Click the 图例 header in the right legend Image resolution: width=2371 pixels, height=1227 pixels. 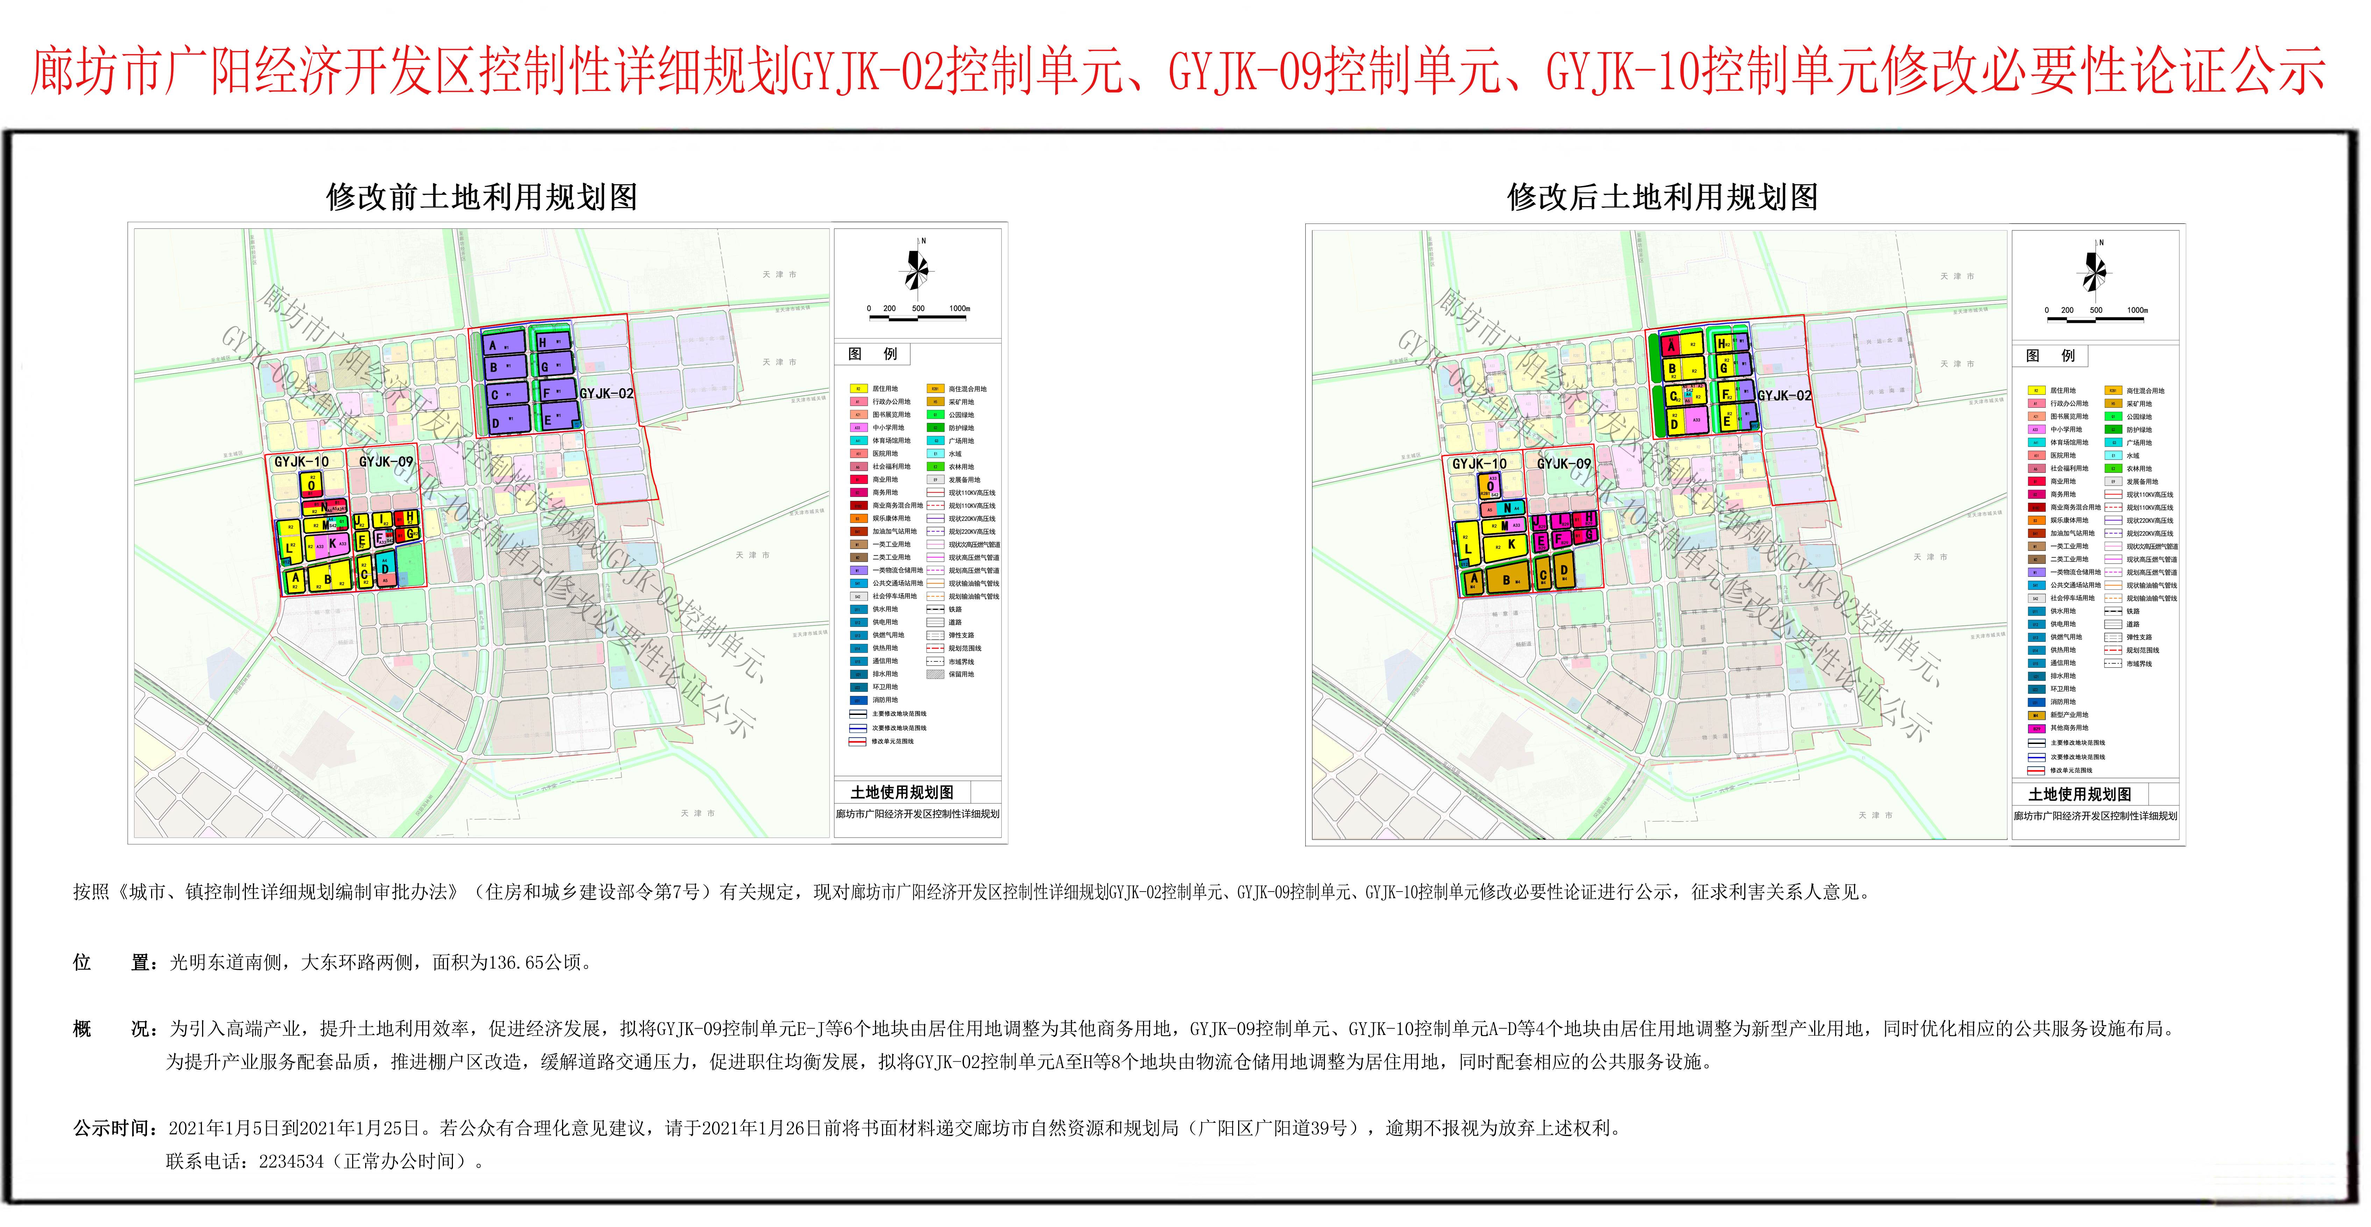coord(2051,355)
